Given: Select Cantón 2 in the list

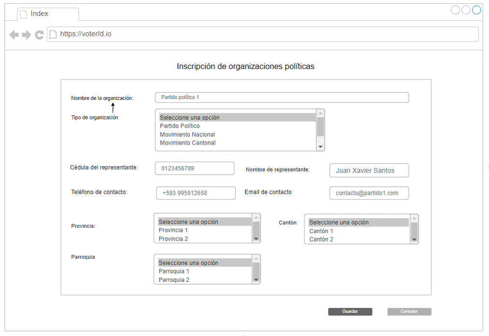Looking at the screenshot, I should pos(359,239).
